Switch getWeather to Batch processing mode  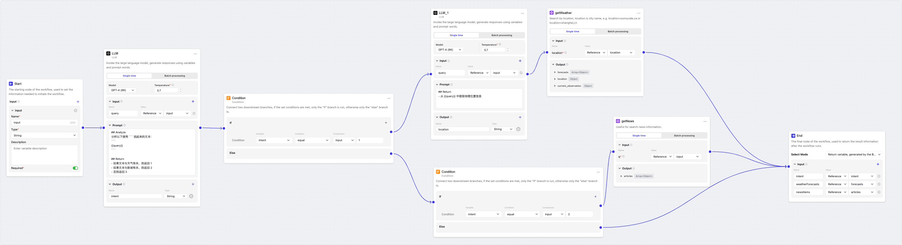(618, 32)
